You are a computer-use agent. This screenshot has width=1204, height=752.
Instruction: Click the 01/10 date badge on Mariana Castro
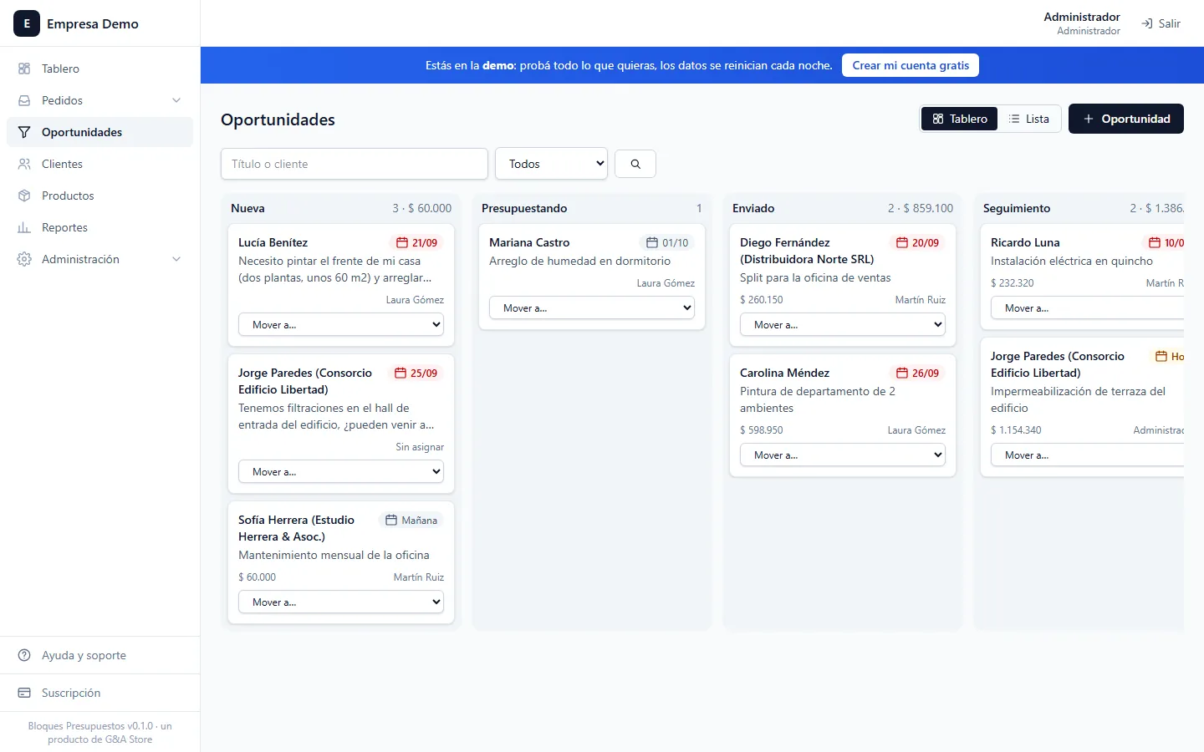tap(667, 242)
